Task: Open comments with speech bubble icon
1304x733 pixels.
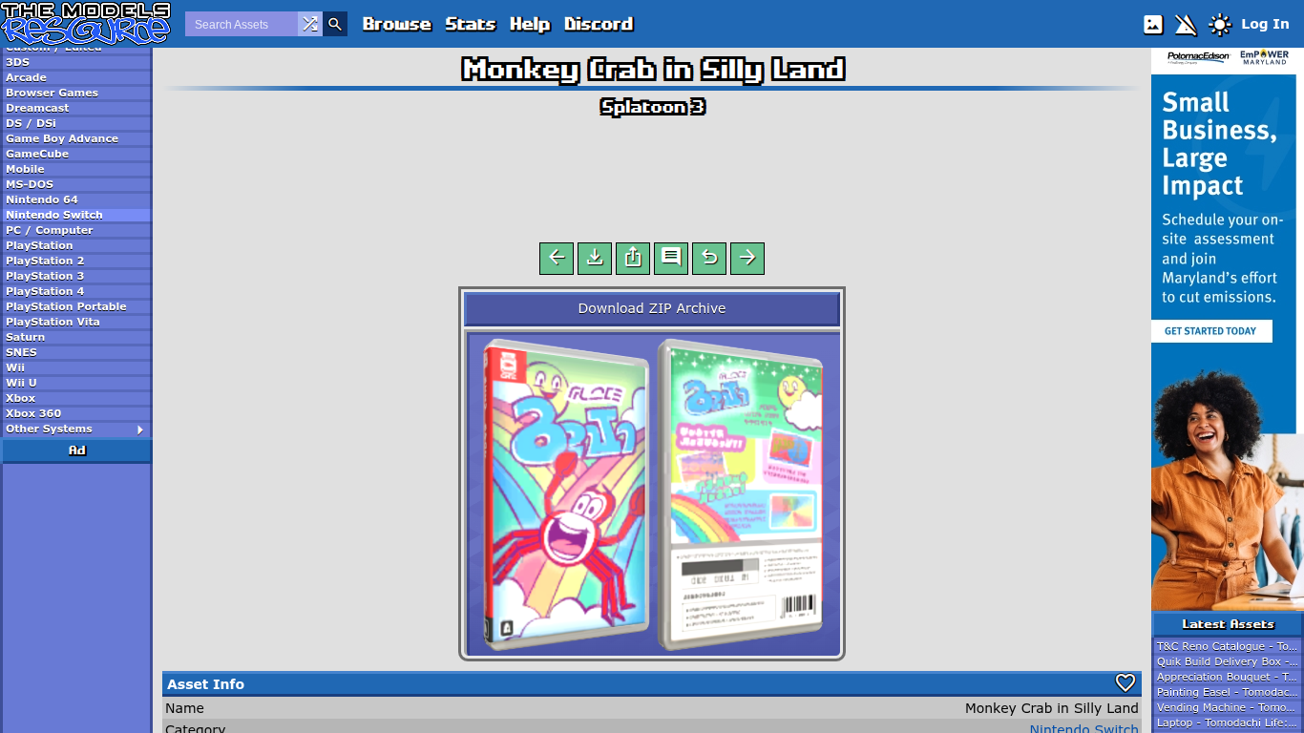Action: point(671,258)
